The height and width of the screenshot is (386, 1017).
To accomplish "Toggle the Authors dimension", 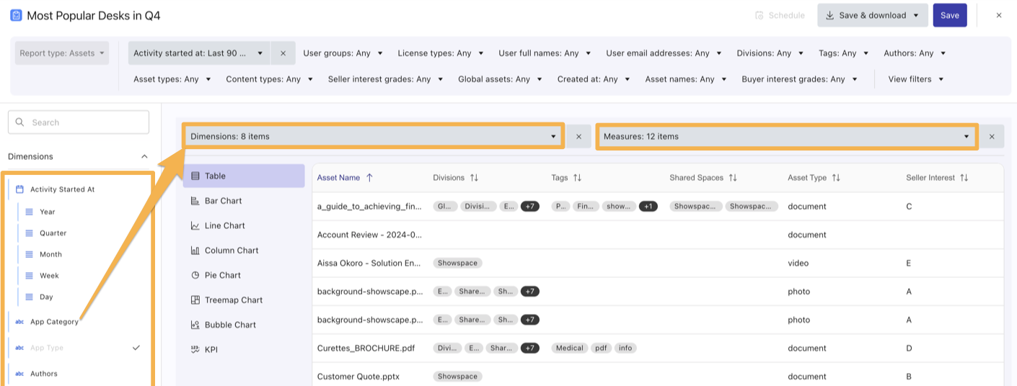I will (x=44, y=374).
